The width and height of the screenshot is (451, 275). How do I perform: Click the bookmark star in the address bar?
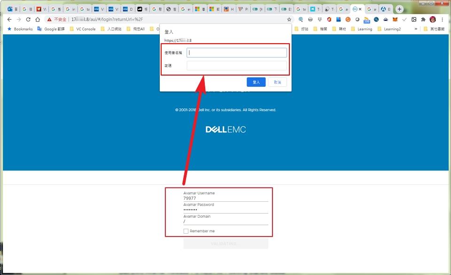click(x=288, y=19)
